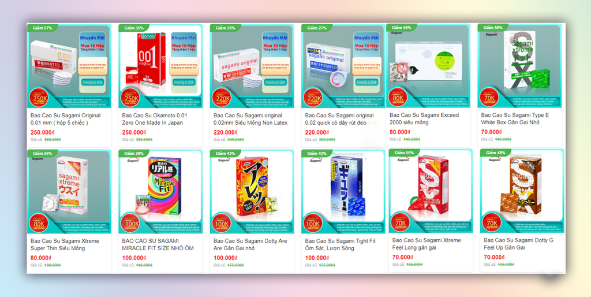591x297 pixels.
Task: Click the 250.000đ price of Sagami Original 0.01
Action: 42,132
